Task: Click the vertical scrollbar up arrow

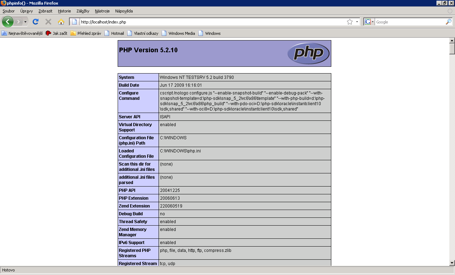Action: [x=452, y=40]
